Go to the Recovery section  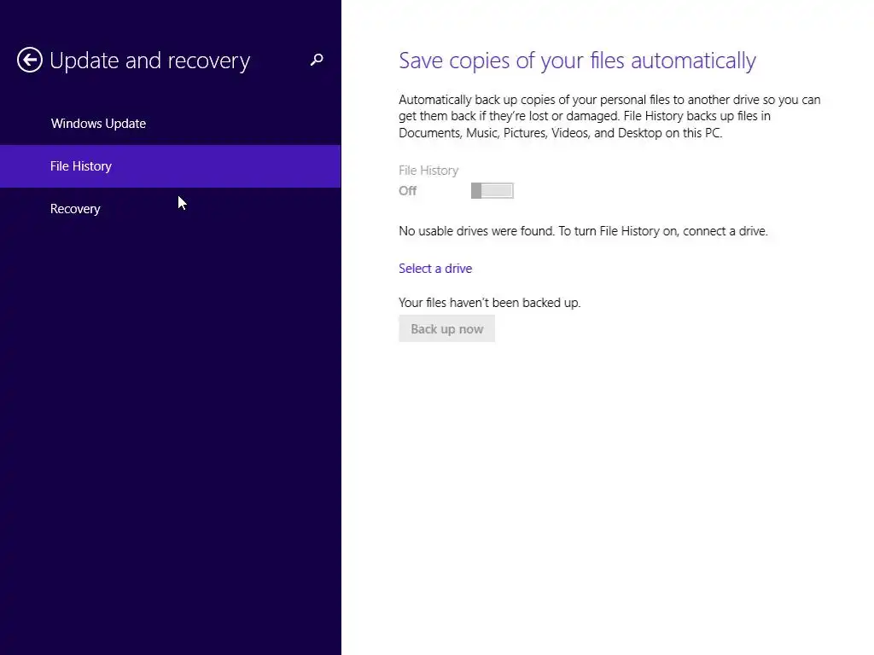[x=75, y=209]
